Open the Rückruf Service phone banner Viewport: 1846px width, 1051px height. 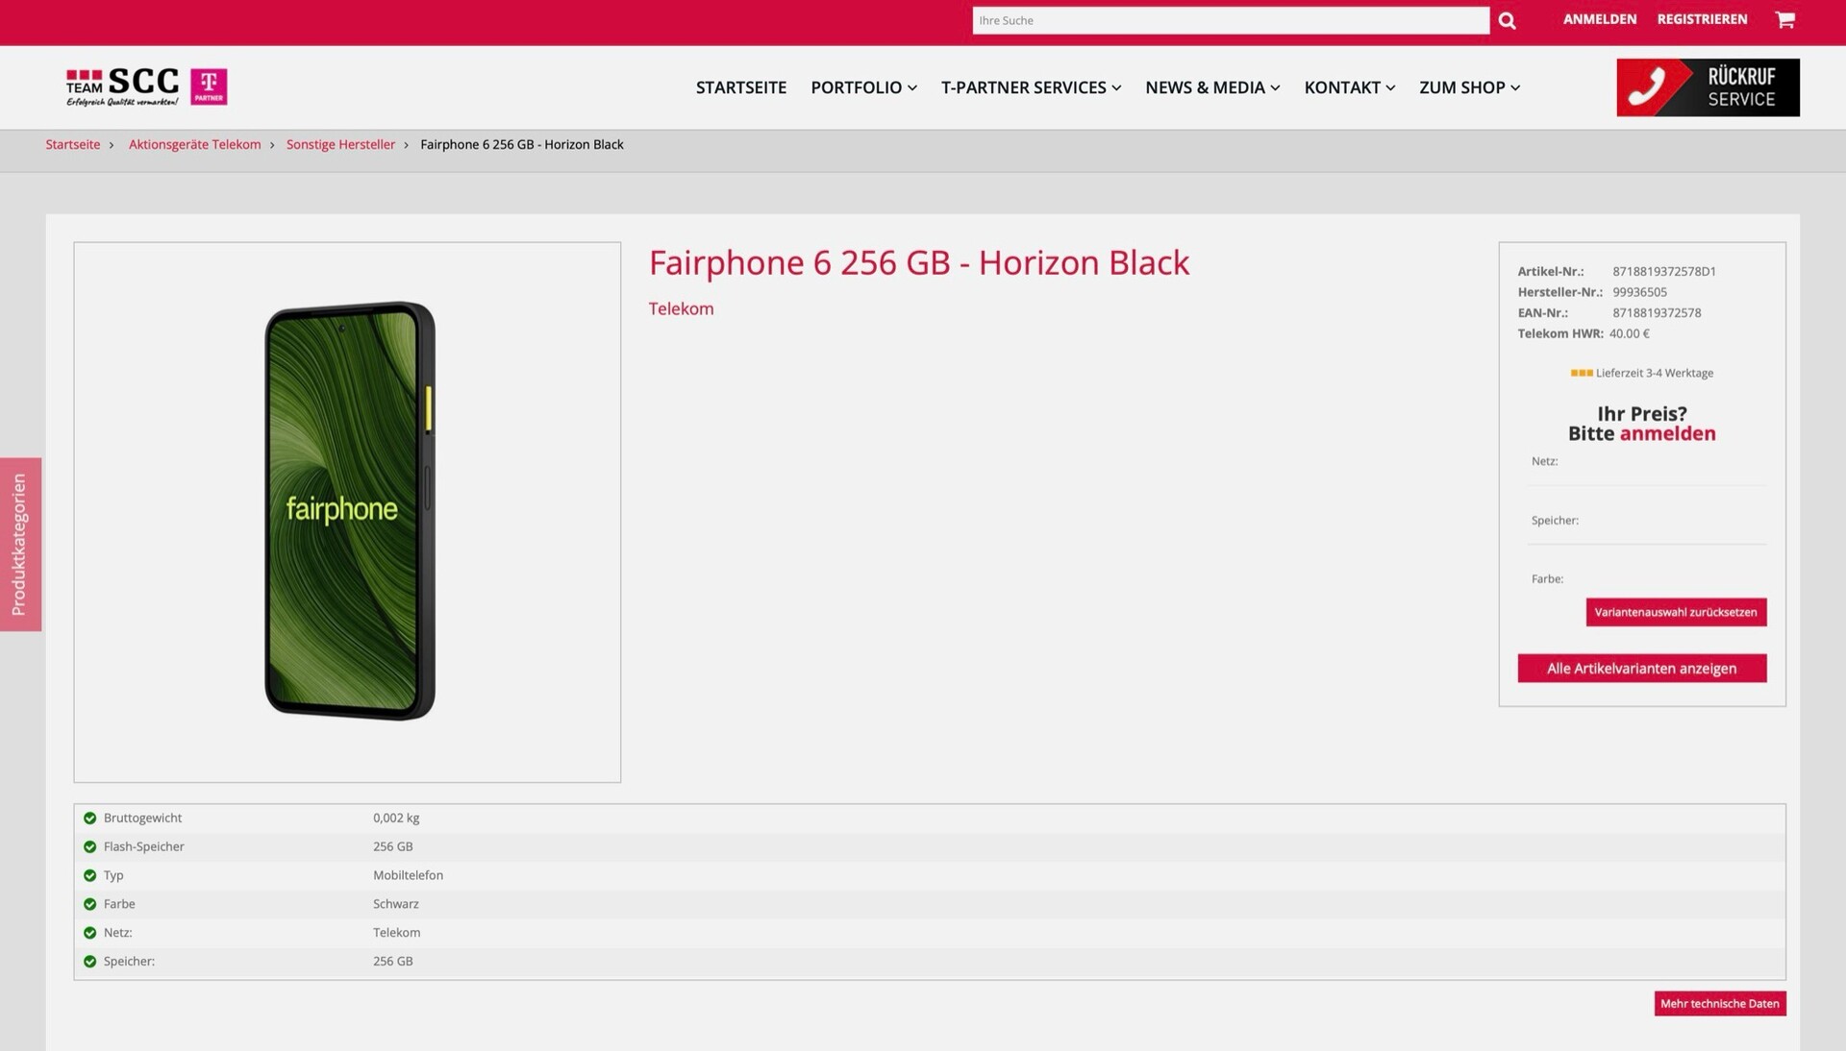click(x=1708, y=87)
